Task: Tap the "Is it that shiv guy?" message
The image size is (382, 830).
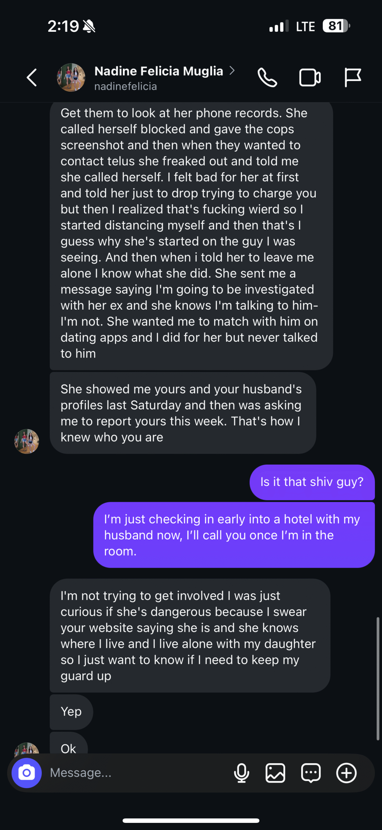Action: pos(312,482)
